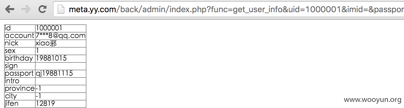This screenshot has height=108, width=404.
Task: Select the nick value xiao邪
Action: pyautogui.click(x=46, y=43)
